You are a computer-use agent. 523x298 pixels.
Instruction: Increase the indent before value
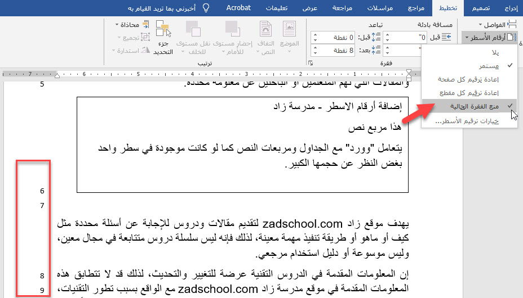(x=387, y=35)
